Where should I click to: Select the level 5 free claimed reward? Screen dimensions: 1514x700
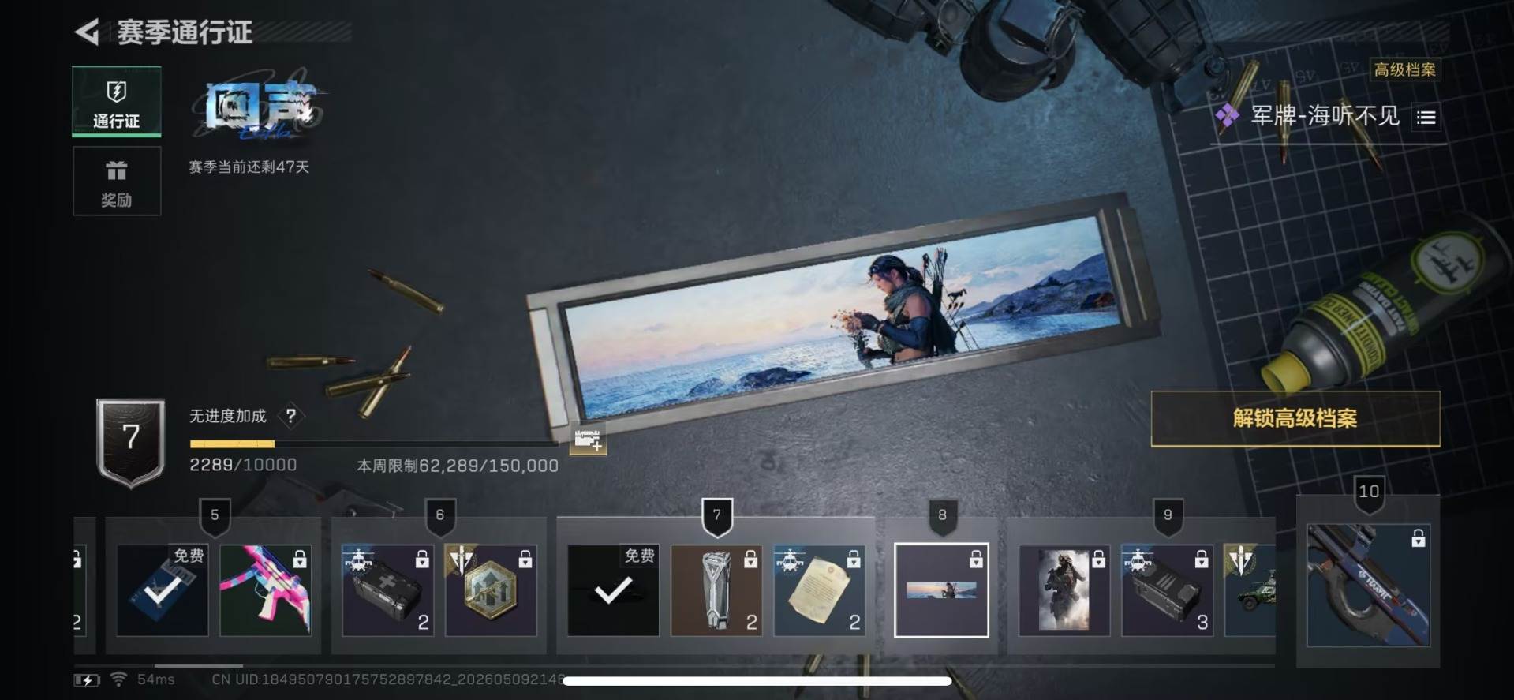coord(163,590)
